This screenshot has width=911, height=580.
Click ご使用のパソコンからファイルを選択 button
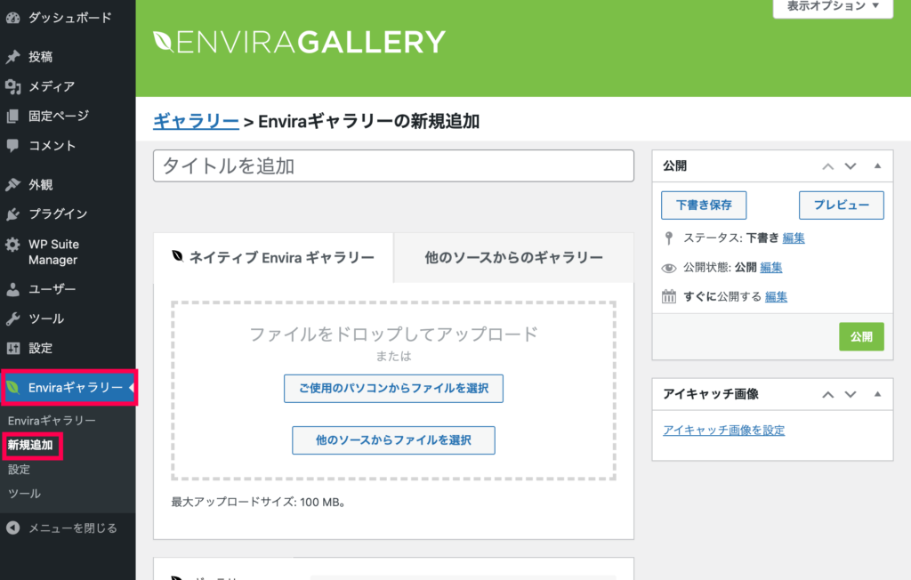click(x=393, y=388)
